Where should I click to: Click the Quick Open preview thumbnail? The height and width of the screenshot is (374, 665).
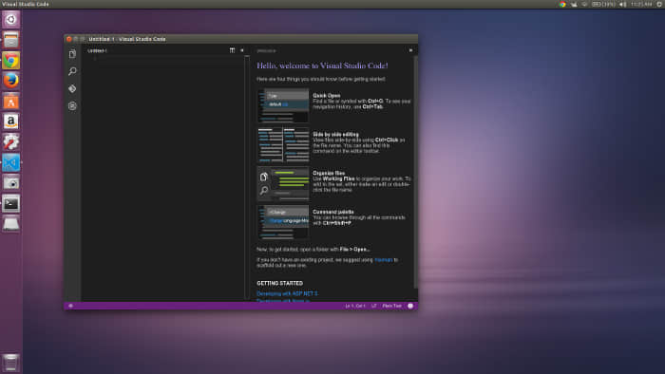coord(283,105)
